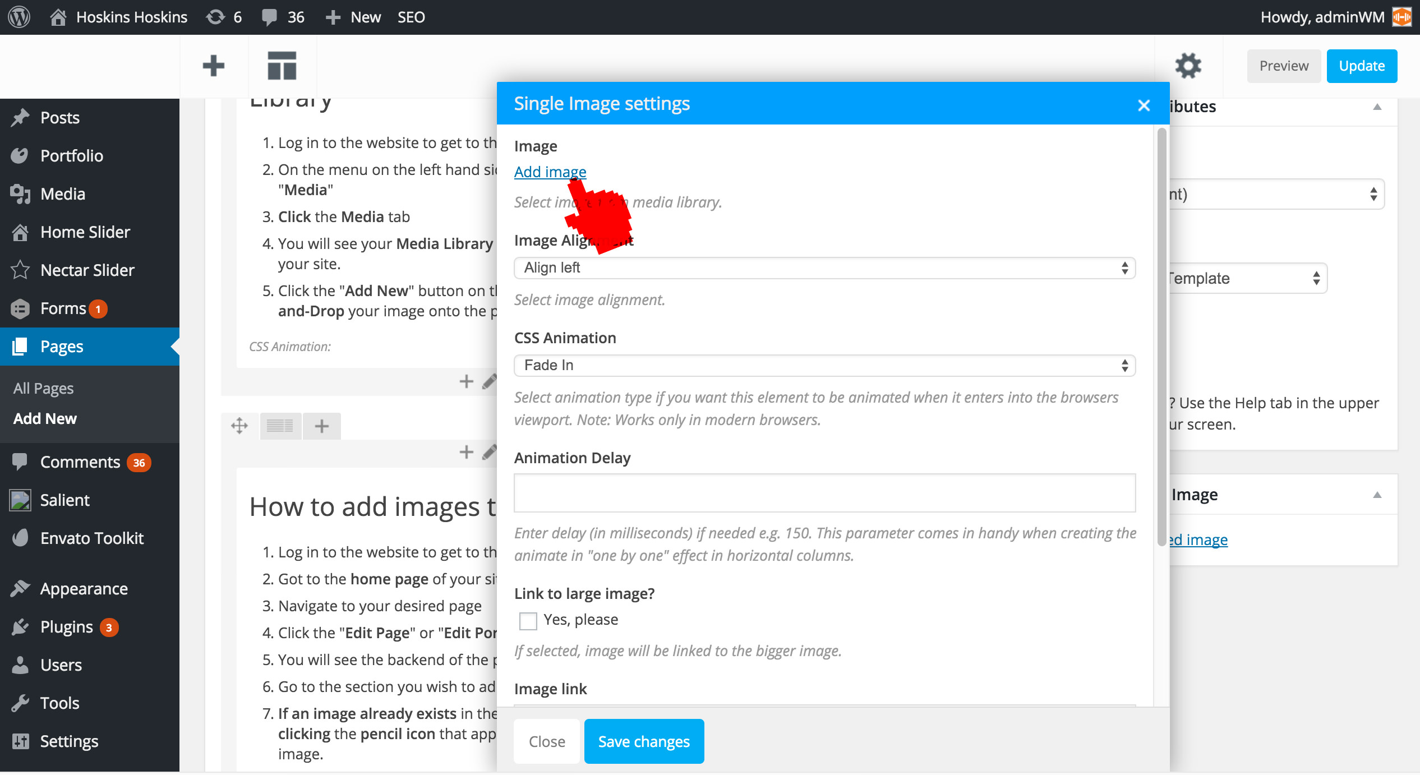Click the Settings sliders icon
This screenshot has height=775, width=1420.
20,741
